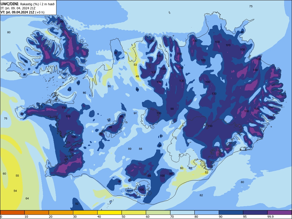Click the 80–90 light blue legend swatch
The width and height of the screenshot is (292, 219).
pyautogui.click(x=207, y=213)
